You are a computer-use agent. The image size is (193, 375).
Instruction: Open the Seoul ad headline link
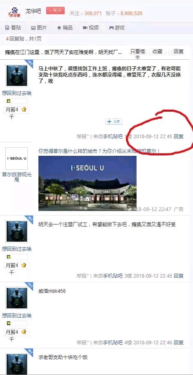(99, 151)
